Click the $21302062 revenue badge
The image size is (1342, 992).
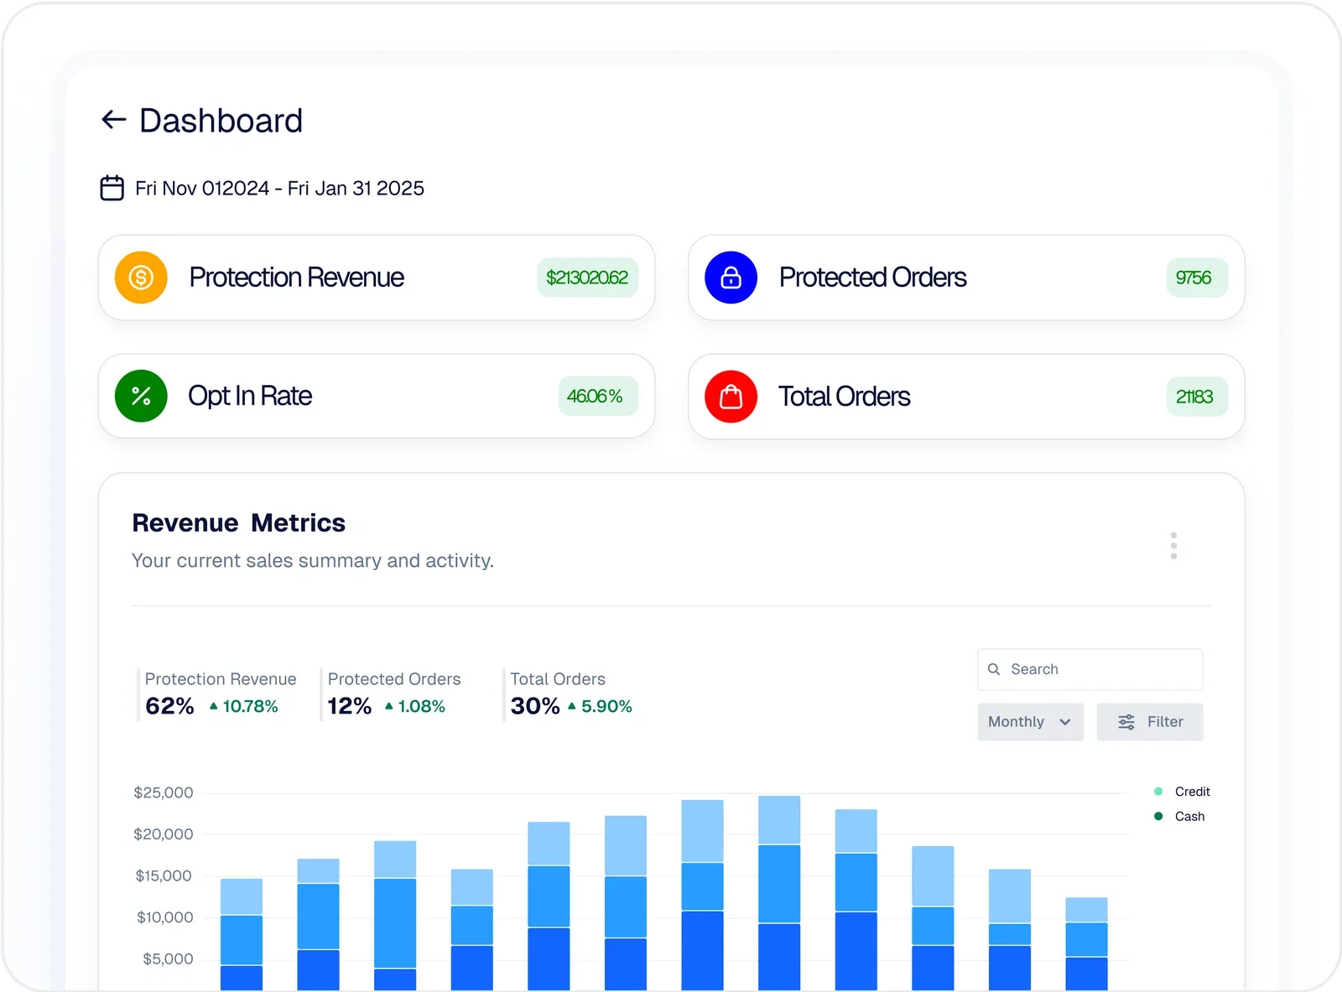click(x=587, y=278)
